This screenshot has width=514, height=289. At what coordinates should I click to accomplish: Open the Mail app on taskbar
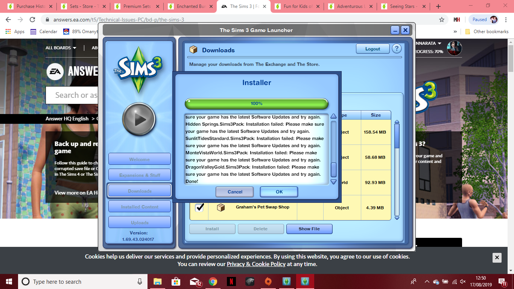(195, 281)
